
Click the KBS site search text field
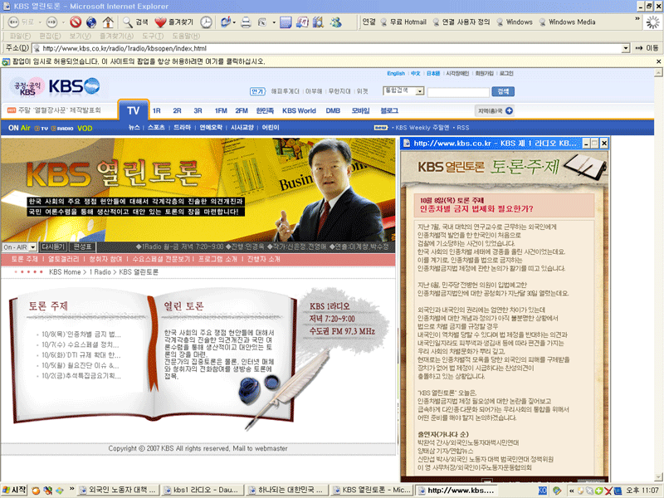pyautogui.click(x=458, y=92)
